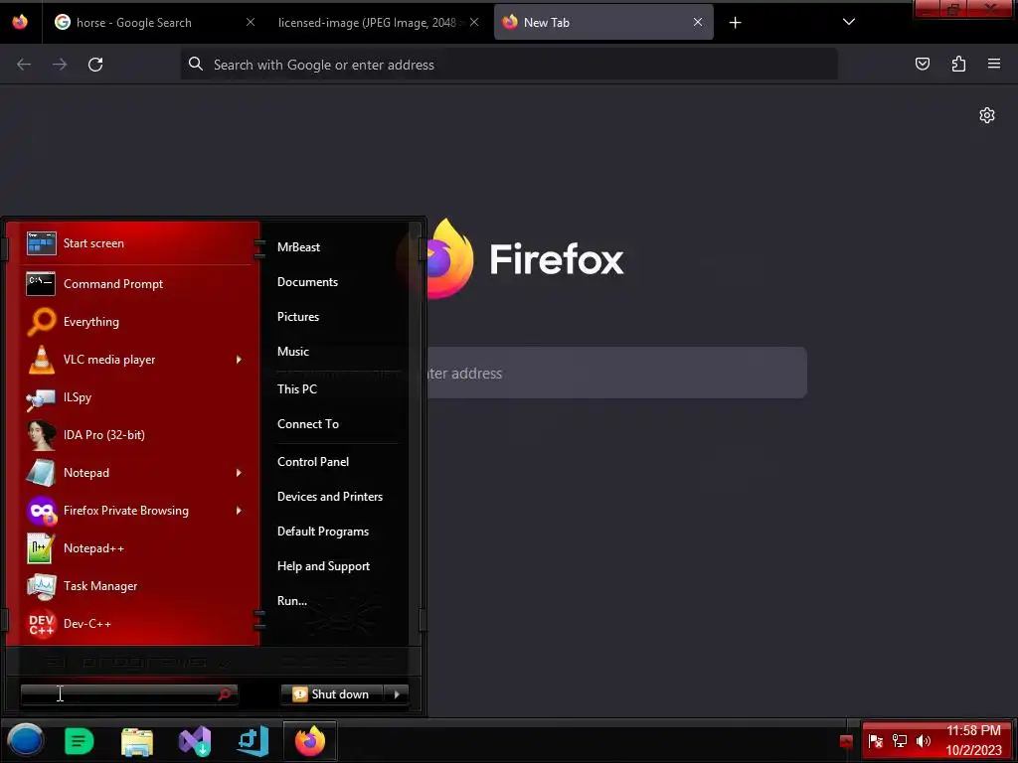
Task: Go forward to next page
Action: pyautogui.click(x=60, y=65)
